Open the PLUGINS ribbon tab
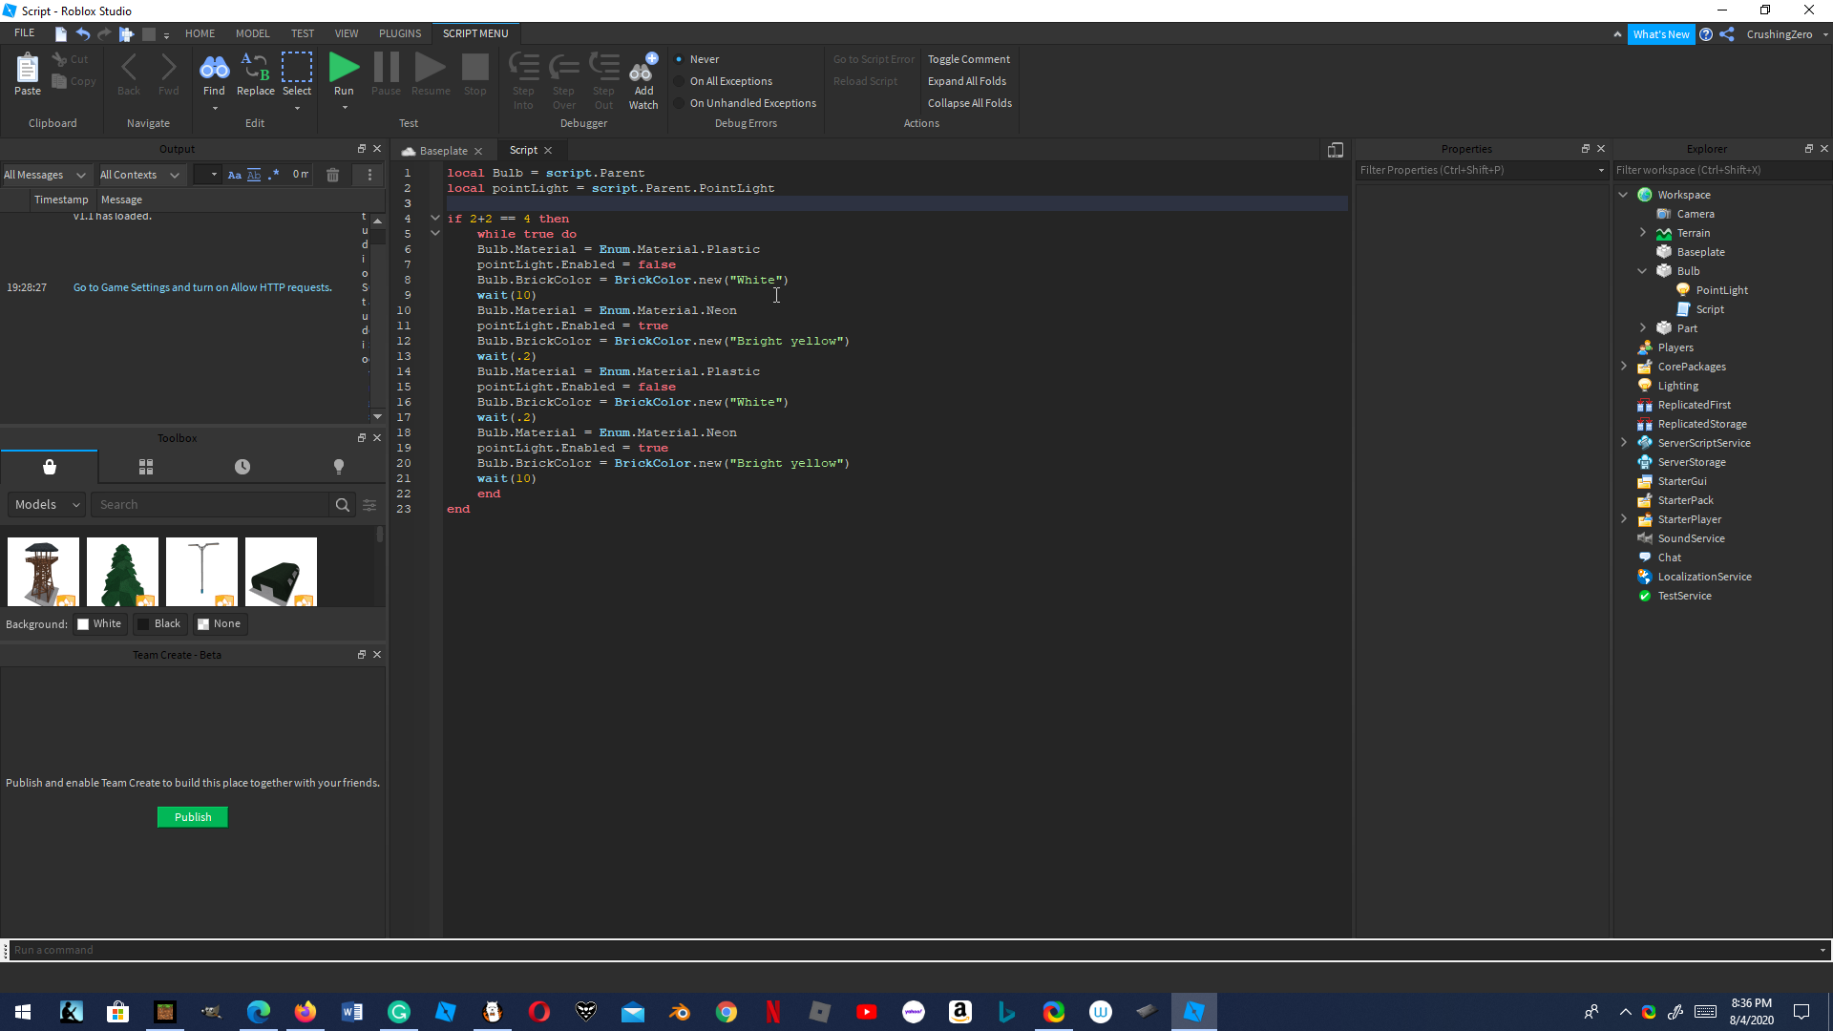The width and height of the screenshot is (1833, 1031). (399, 33)
